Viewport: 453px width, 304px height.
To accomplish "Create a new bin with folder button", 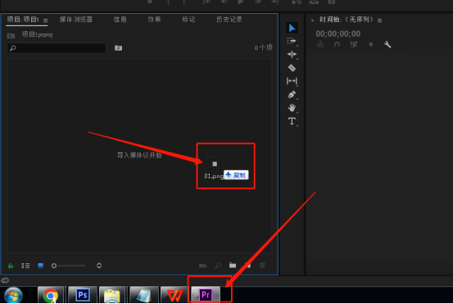I will (233, 265).
